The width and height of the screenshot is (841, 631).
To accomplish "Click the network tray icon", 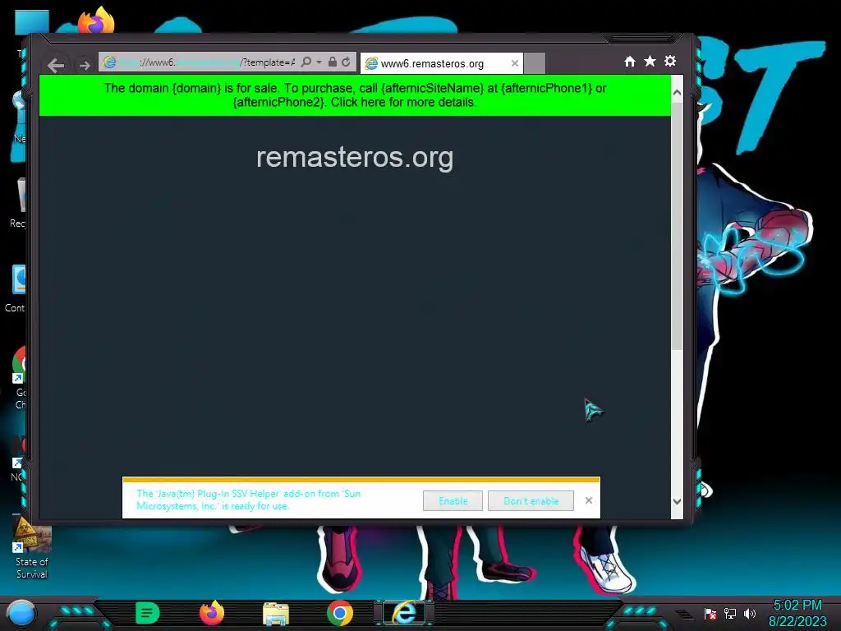I will (730, 613).
